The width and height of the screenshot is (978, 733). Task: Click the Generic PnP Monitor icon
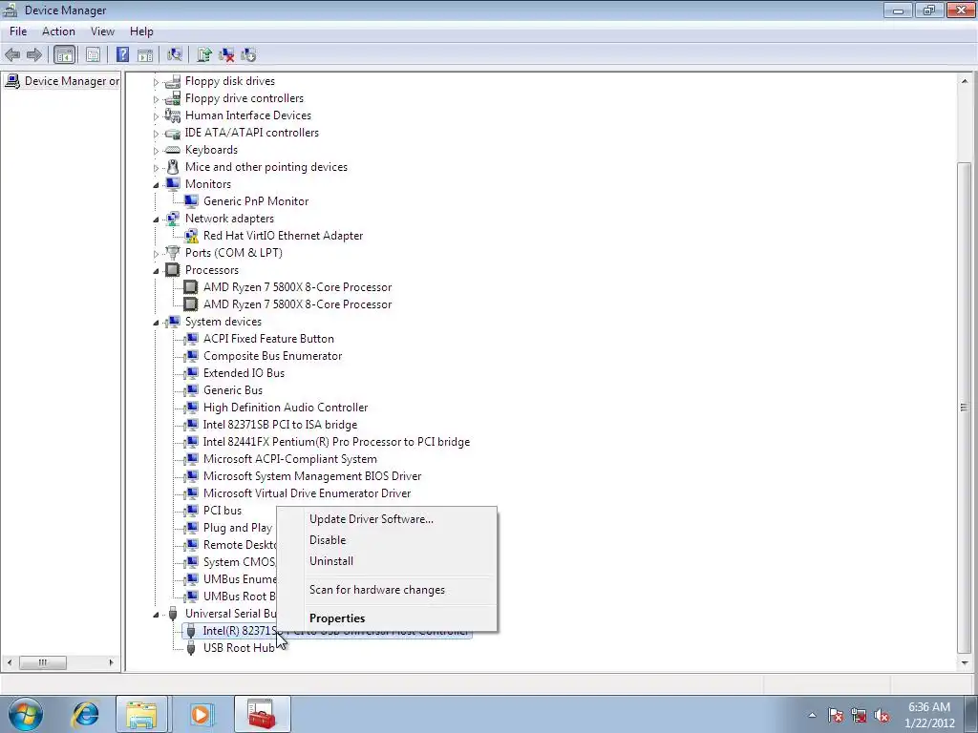tap(191, 201)
